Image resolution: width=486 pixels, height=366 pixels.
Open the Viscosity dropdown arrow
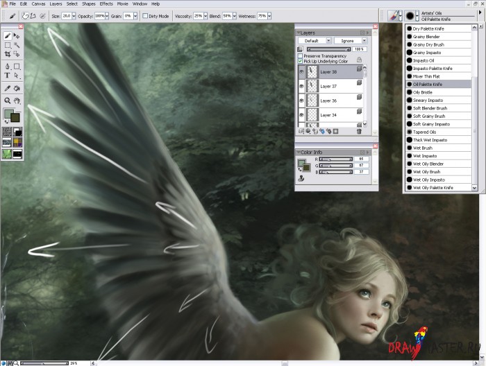(206, 16)
